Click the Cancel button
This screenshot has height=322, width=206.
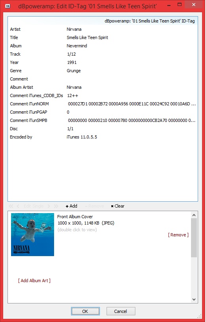120,311
